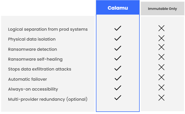
Task: Click the Calamu column header
Action: coord(118,8)
